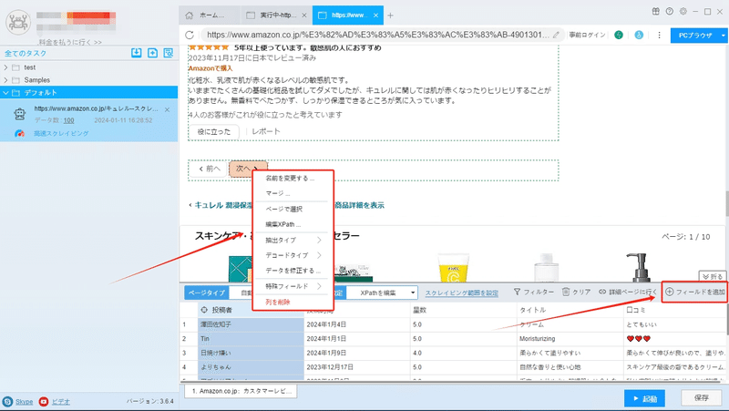Close the active https://www tab
This screenshot has width=729, height=411.
tap(375, 15)
